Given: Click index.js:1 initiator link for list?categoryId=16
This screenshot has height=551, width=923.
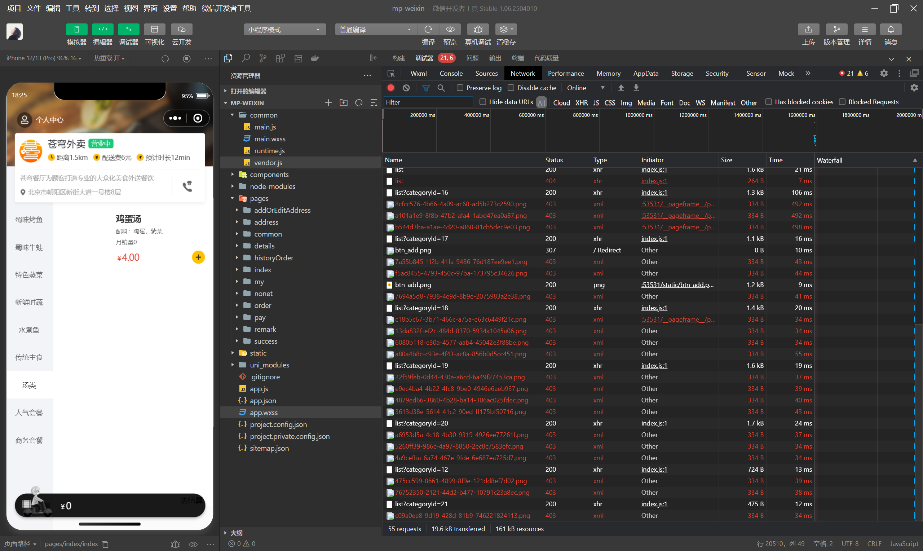Looking at the screenshot, I should (654, 192).
